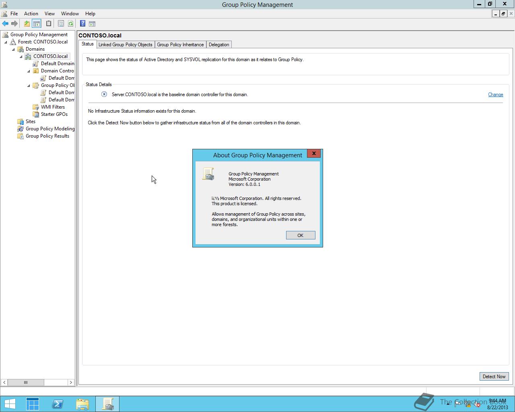
Task: Switch to the Status tab
Action: [x=87, y=44]
